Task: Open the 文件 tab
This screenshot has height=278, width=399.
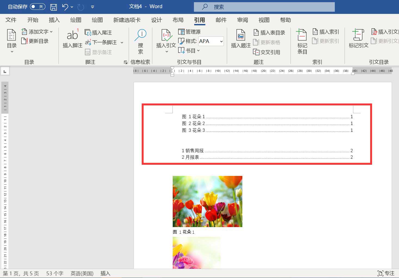Action: click(11, 20)
